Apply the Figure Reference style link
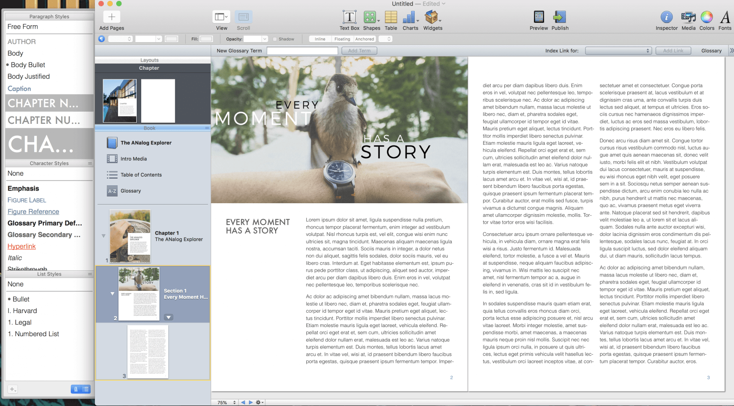The width and height of the screenshot is (734, 406). tap(33, 212)
